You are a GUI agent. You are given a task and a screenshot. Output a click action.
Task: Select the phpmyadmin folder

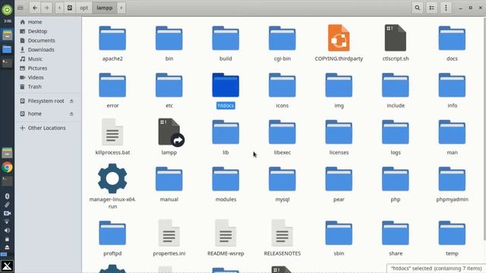click(x=452, y=179)
